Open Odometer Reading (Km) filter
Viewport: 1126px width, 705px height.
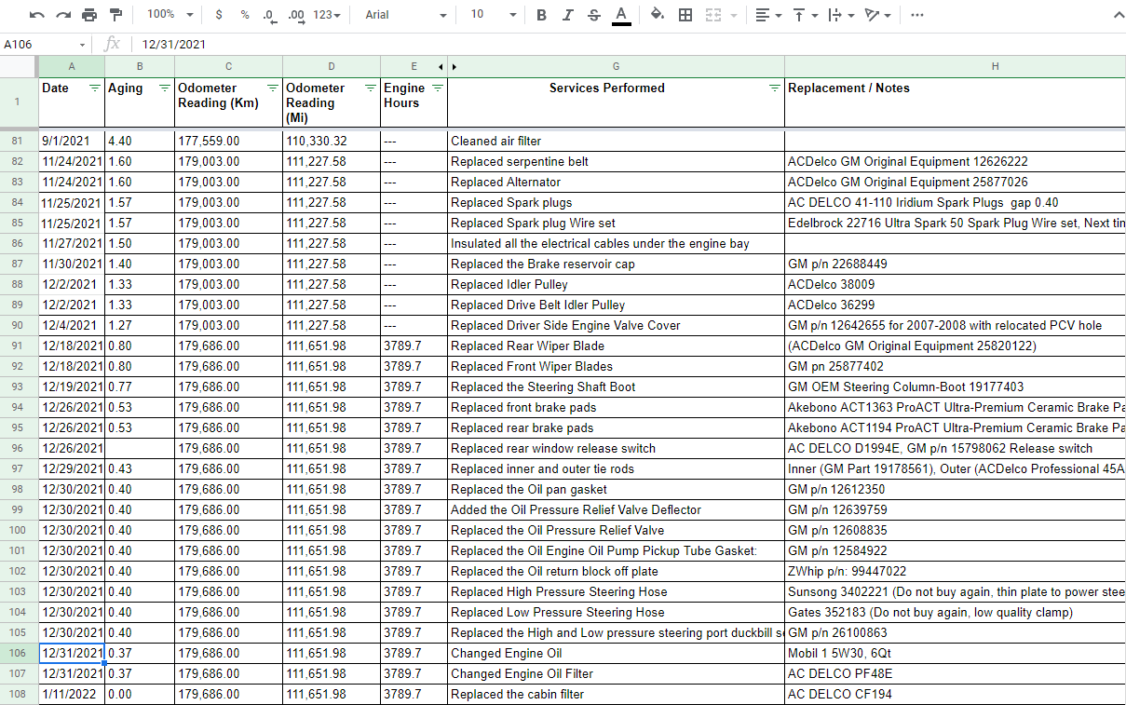click(273, 88)
